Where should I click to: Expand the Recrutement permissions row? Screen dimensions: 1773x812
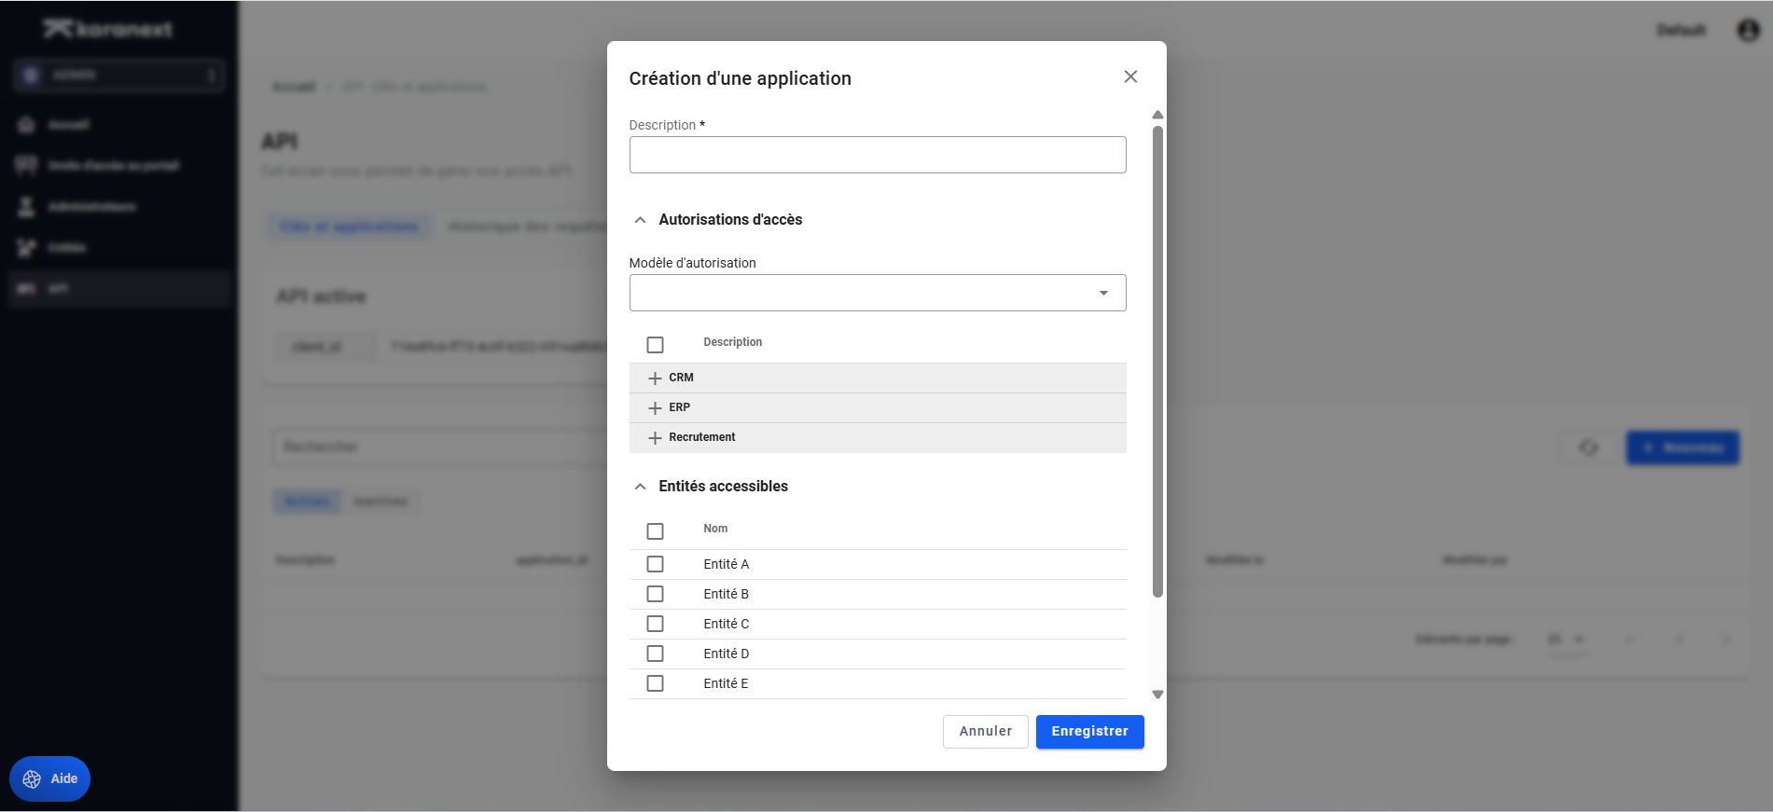(655, 438)
